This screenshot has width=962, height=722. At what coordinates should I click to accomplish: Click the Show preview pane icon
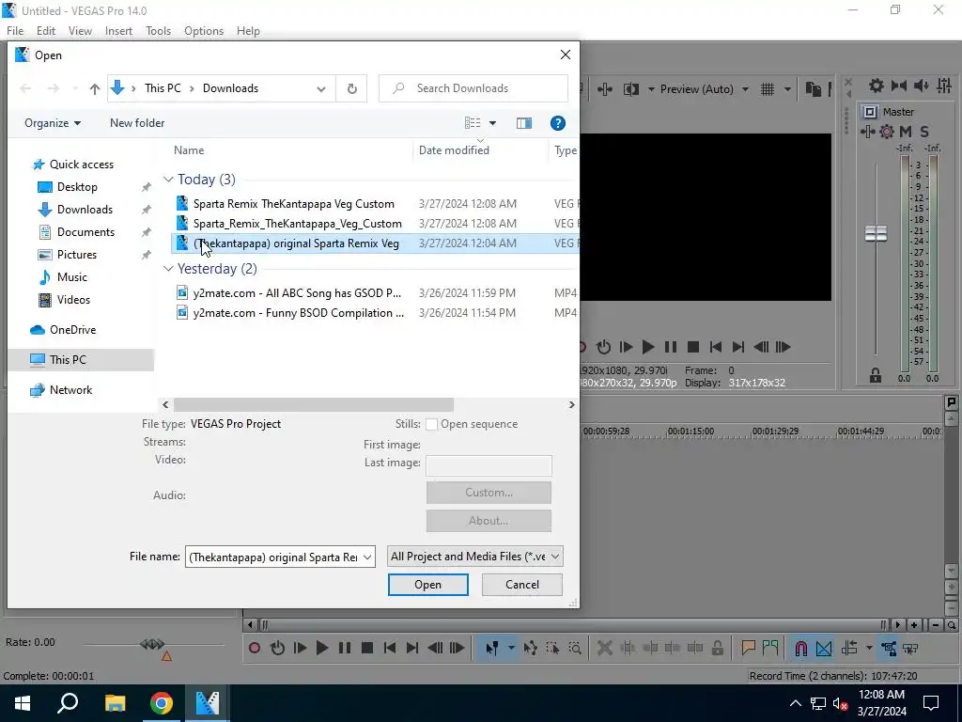tap(524, 123)
